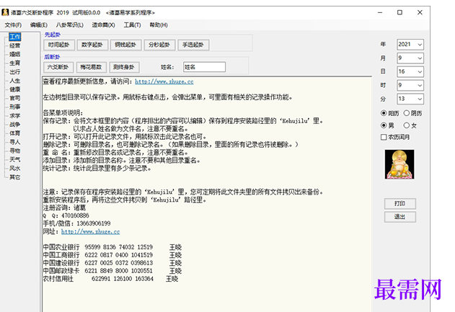This screenshot has width=455, height=312.
Task: Select 工作 in the category tree
Action: pos(15,37)
